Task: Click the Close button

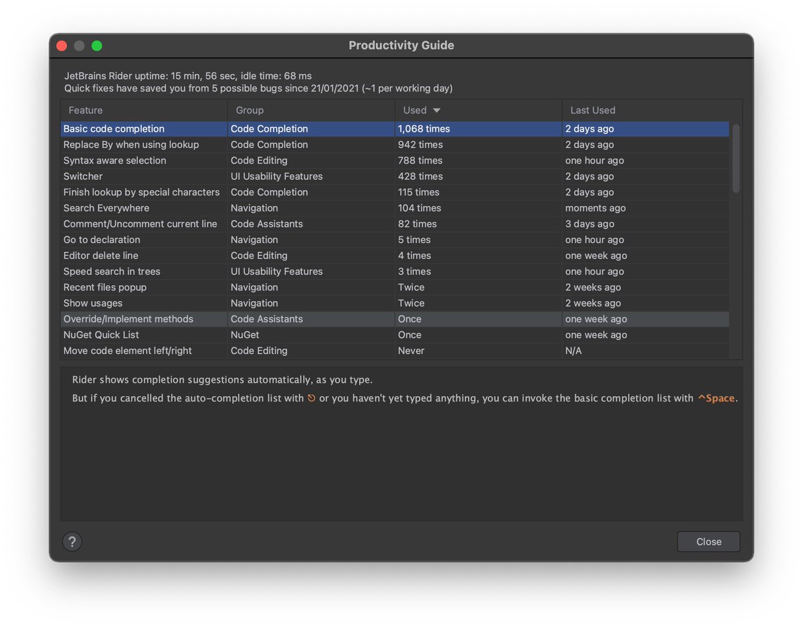Action: click(709, 541)
